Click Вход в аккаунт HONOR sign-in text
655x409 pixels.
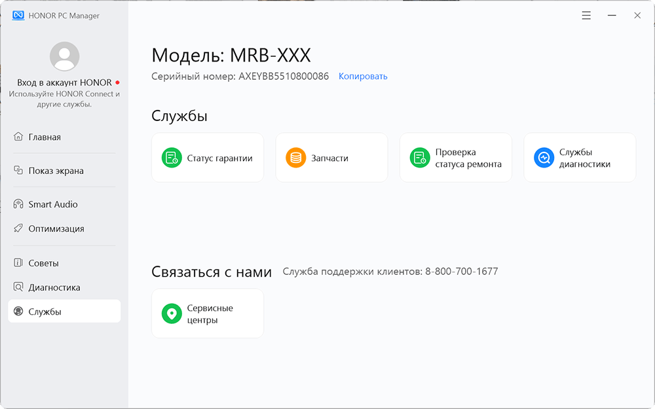coord(64,82)
